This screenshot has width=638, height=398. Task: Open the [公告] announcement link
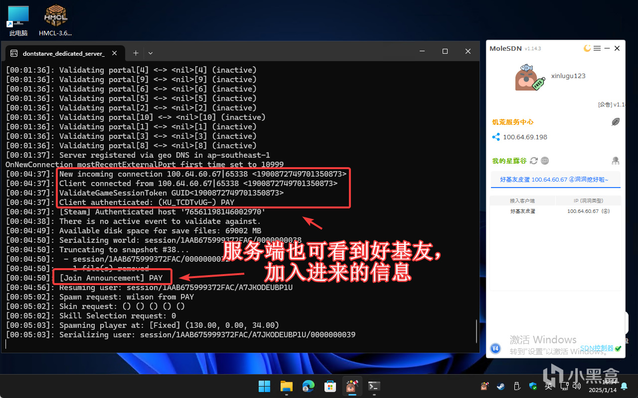(612, 104)
